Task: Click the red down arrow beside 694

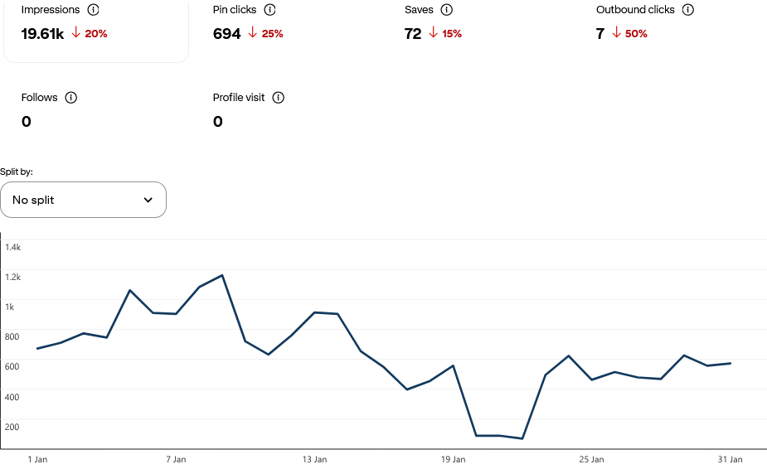Action: click(253, 34)
